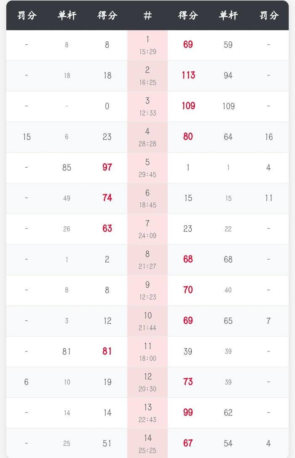Select the 6 penalty value in frame 12
The width and height of the screenshot is (295, 458).
27,382
